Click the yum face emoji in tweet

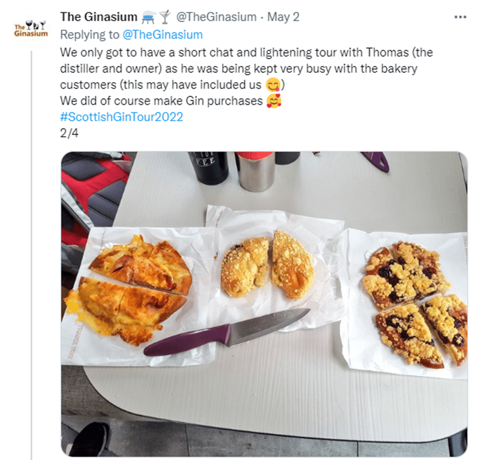pyautogui.click(x=273, y=85)
